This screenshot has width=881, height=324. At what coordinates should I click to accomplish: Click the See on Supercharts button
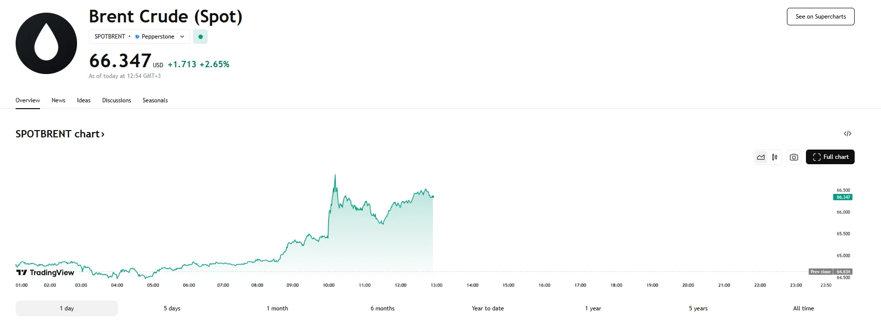pyautogui.click(x=821, y=16)
